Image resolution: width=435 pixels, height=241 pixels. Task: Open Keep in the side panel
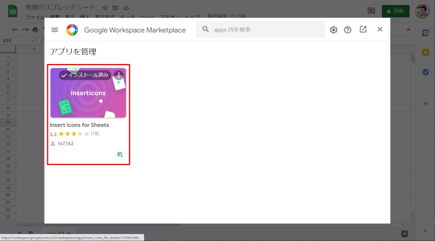click(426, 52)
